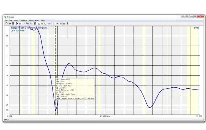Click the toolbar icon left of help icon
The width and height of the screenshot is (206, 130).
pos(64,24)
